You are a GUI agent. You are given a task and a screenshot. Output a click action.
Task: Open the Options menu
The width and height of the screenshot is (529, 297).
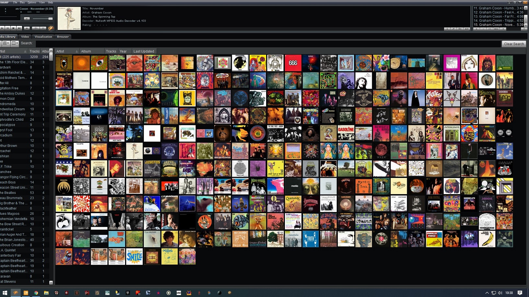[32, 2]
